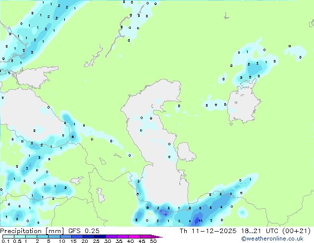This screenshot has height=243, width=314.
Task: Click the '0.5' legend scale label
Action: [17, 241]
